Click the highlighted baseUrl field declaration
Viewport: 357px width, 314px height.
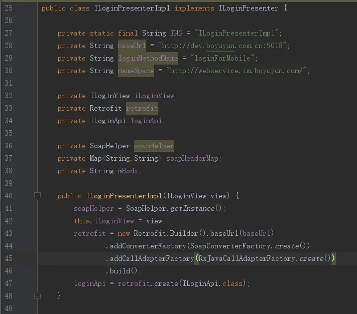(132, 46)
